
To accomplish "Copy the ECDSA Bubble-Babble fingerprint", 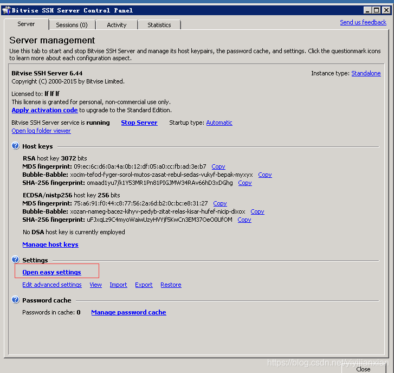I will click(x=257, y=211).
